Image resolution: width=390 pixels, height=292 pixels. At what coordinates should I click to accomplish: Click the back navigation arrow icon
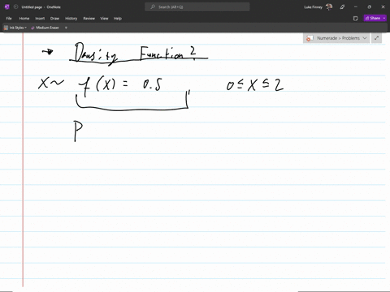[15, 7]
